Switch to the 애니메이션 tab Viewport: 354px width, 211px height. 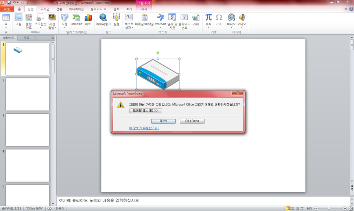[76, 9]
